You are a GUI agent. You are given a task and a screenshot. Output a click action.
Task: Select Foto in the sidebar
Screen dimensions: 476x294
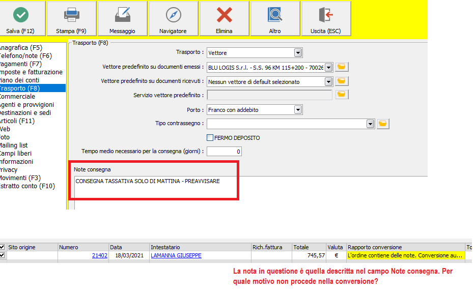[5, 137]
